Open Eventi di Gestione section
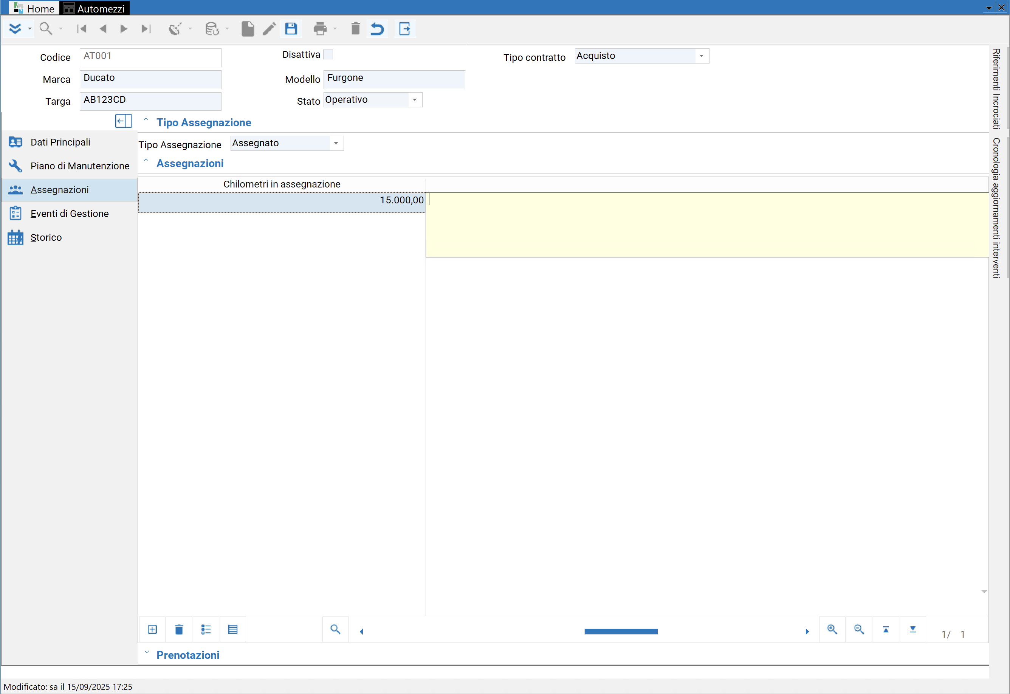Screen dimensions: 1010x694 70,214
